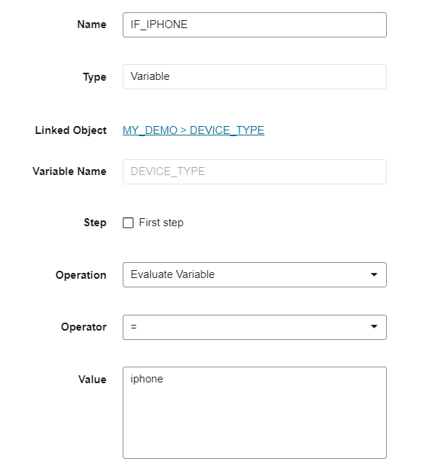433x466 pixels.
Task: Click the bold Value label
Action: tap(92, 380)
